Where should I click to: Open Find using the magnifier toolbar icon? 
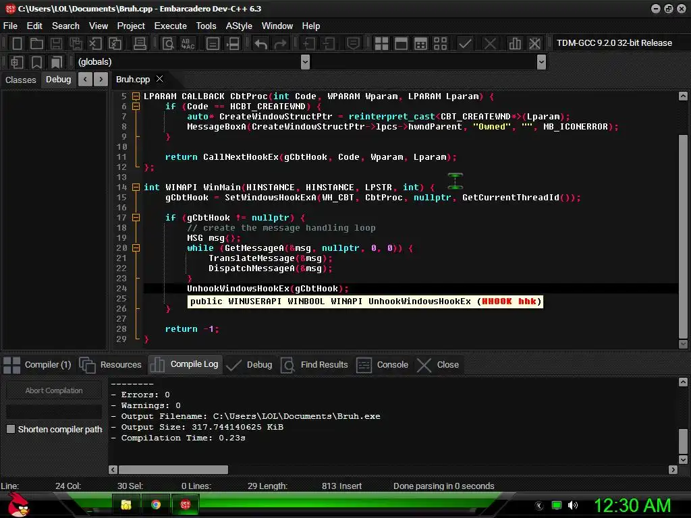click(x=168, y=43)
